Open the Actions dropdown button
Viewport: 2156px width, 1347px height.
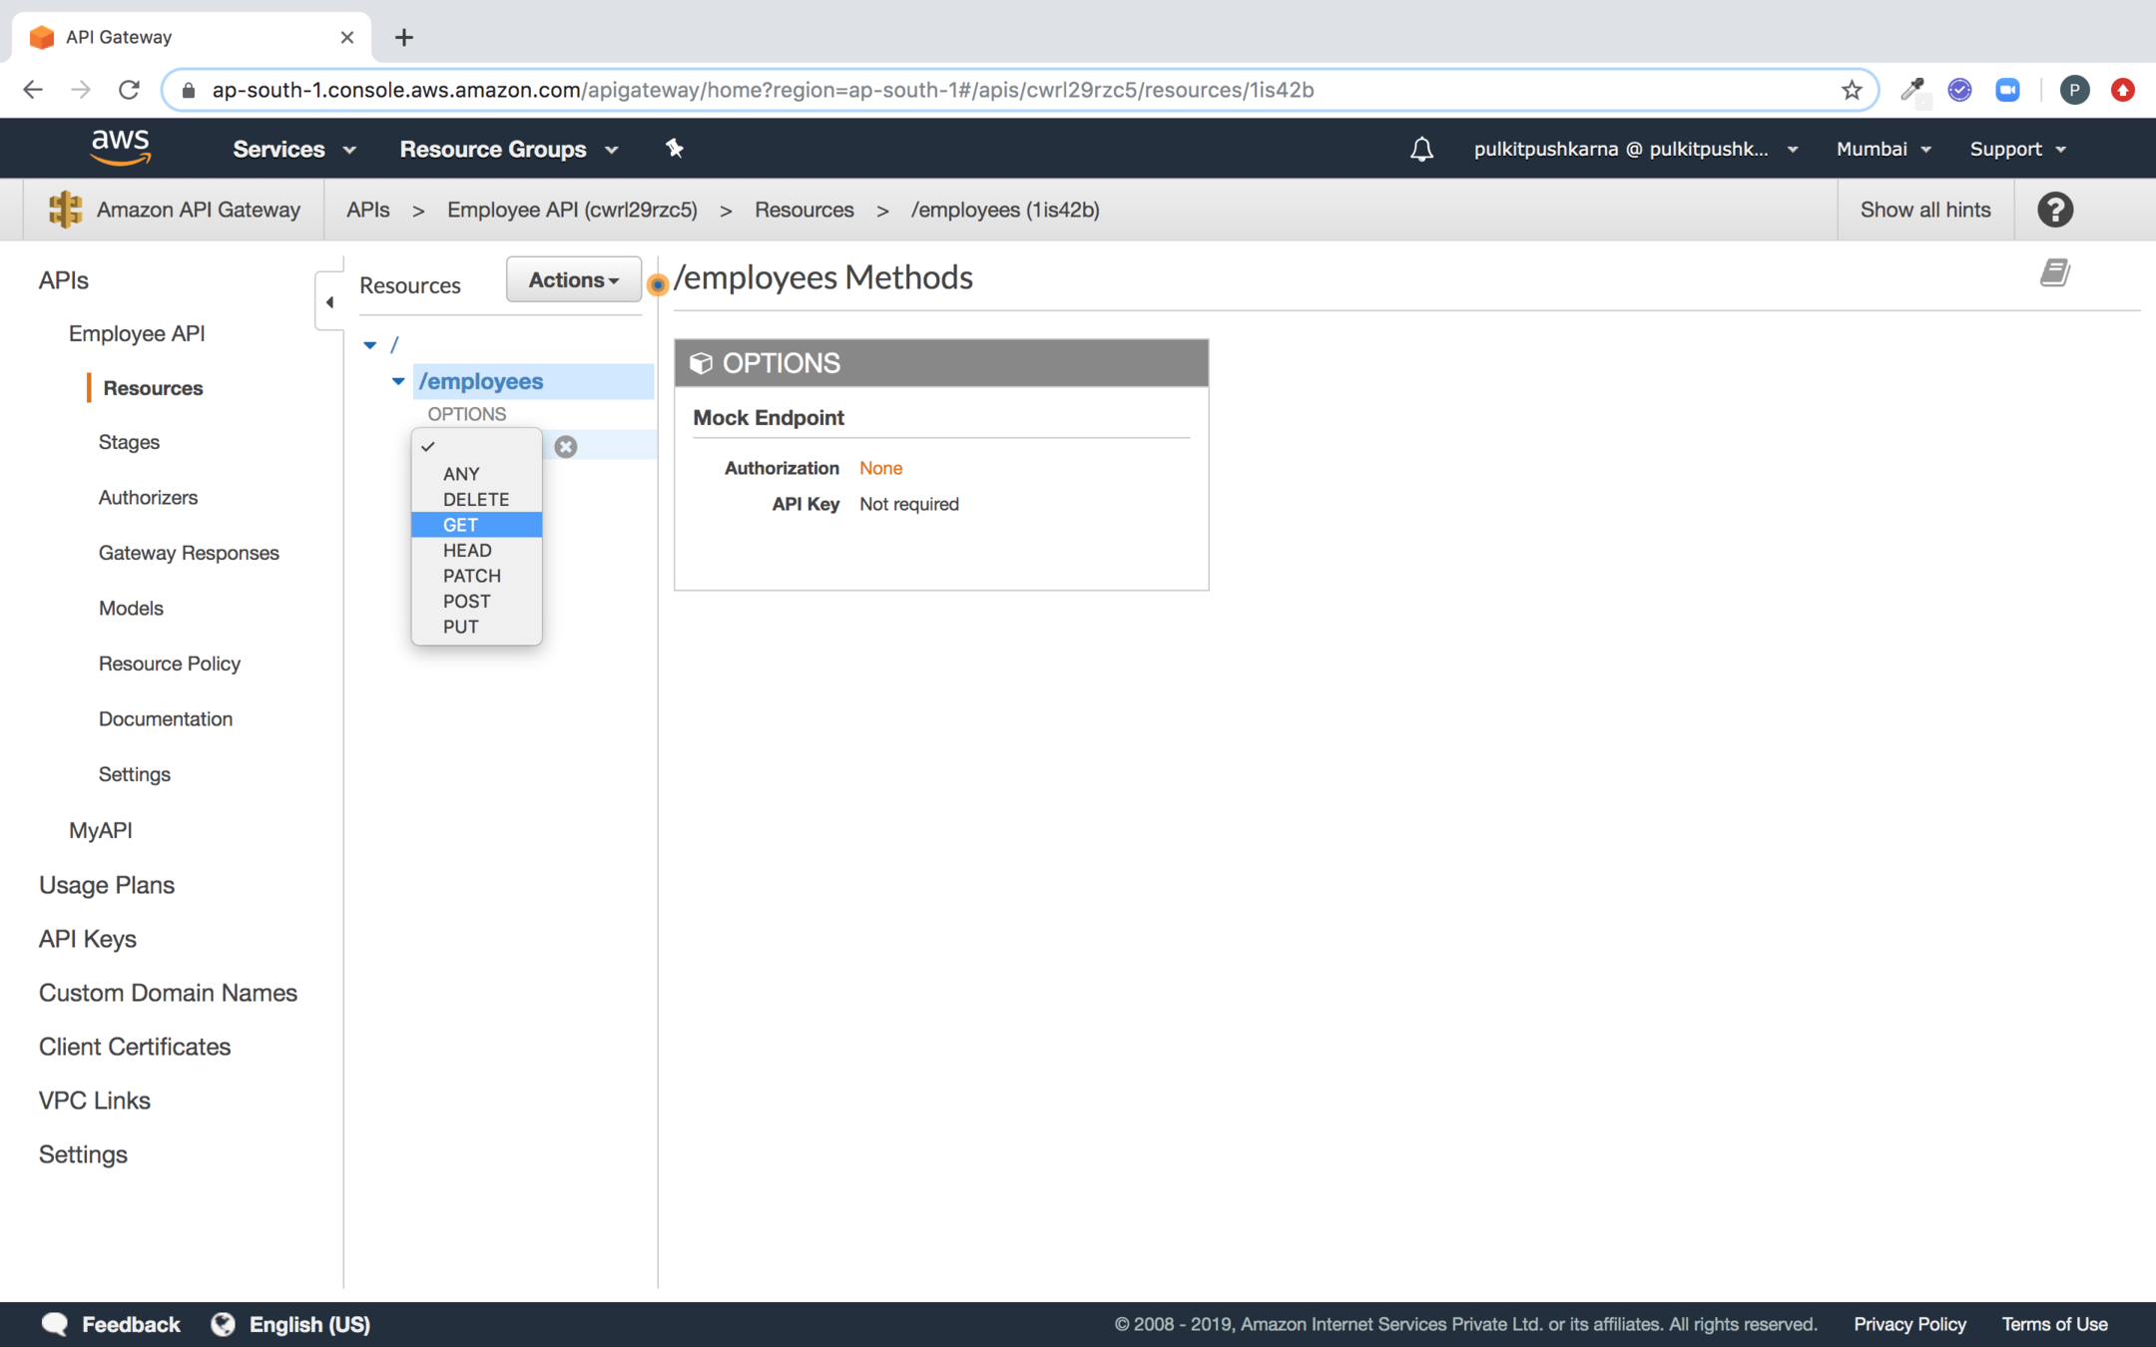tap(573, 280)
